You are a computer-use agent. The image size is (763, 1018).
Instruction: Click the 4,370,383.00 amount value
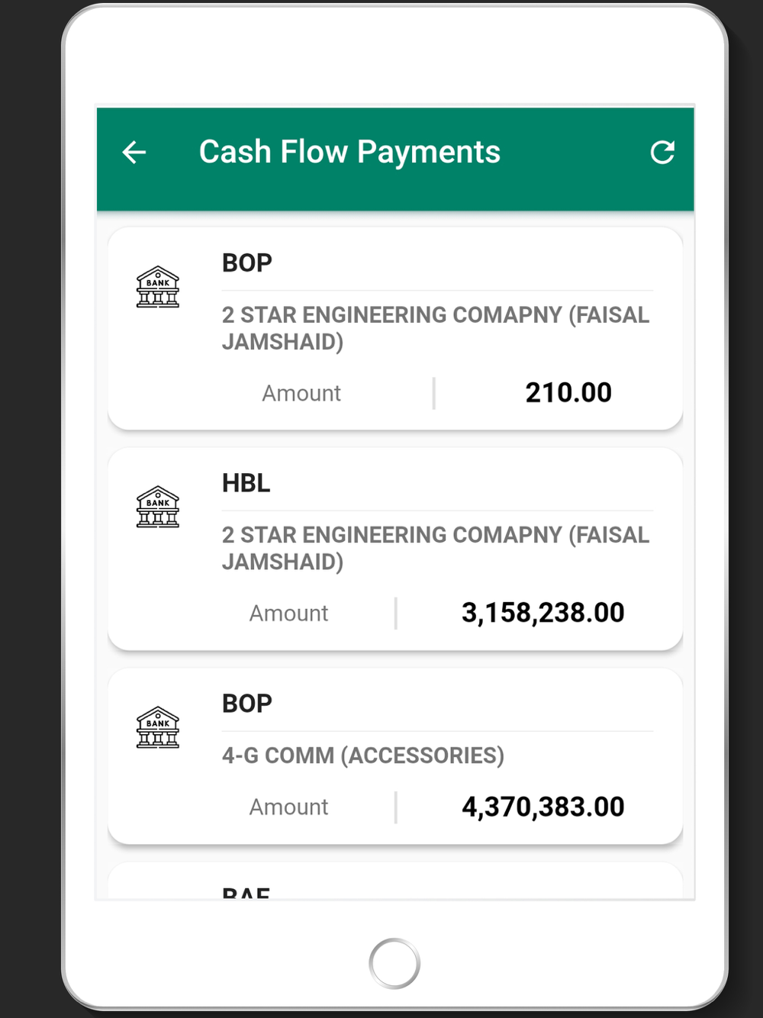coord(543,807)
